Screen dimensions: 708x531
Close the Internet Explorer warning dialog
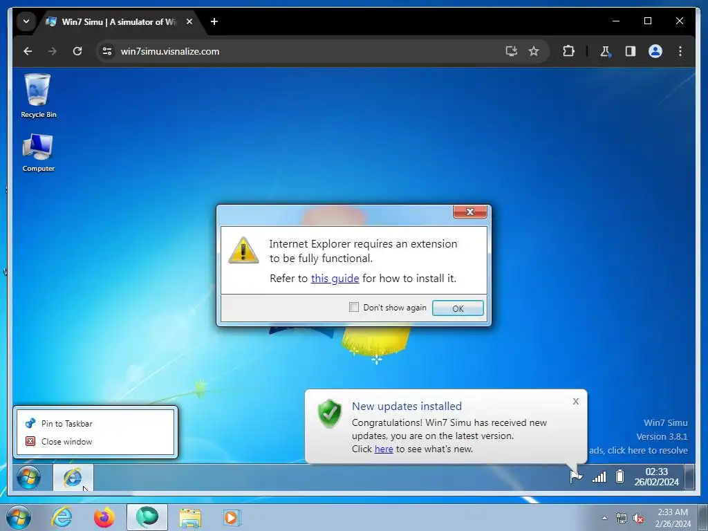470,212
